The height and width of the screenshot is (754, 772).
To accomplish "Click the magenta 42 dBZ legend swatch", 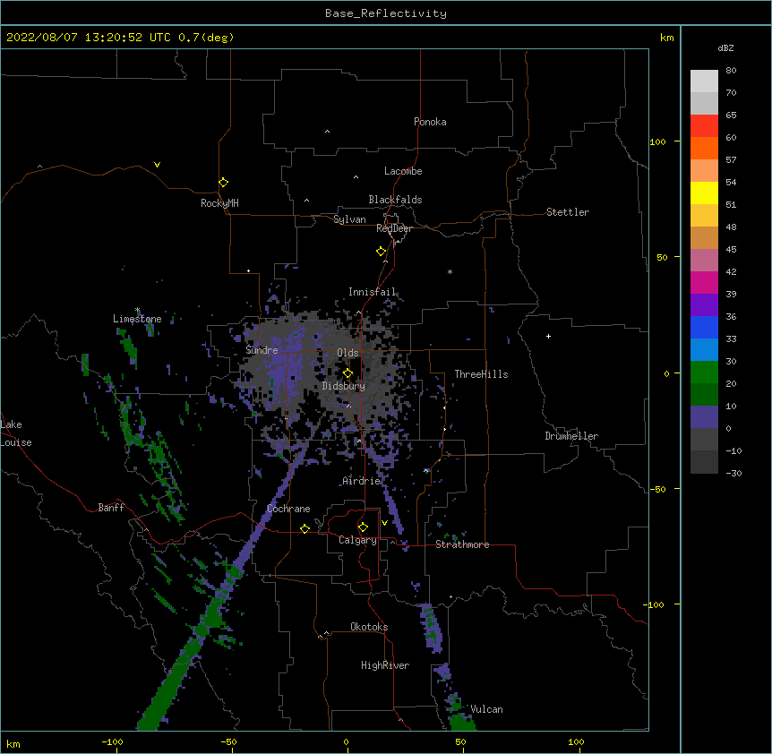I will 704,282.
